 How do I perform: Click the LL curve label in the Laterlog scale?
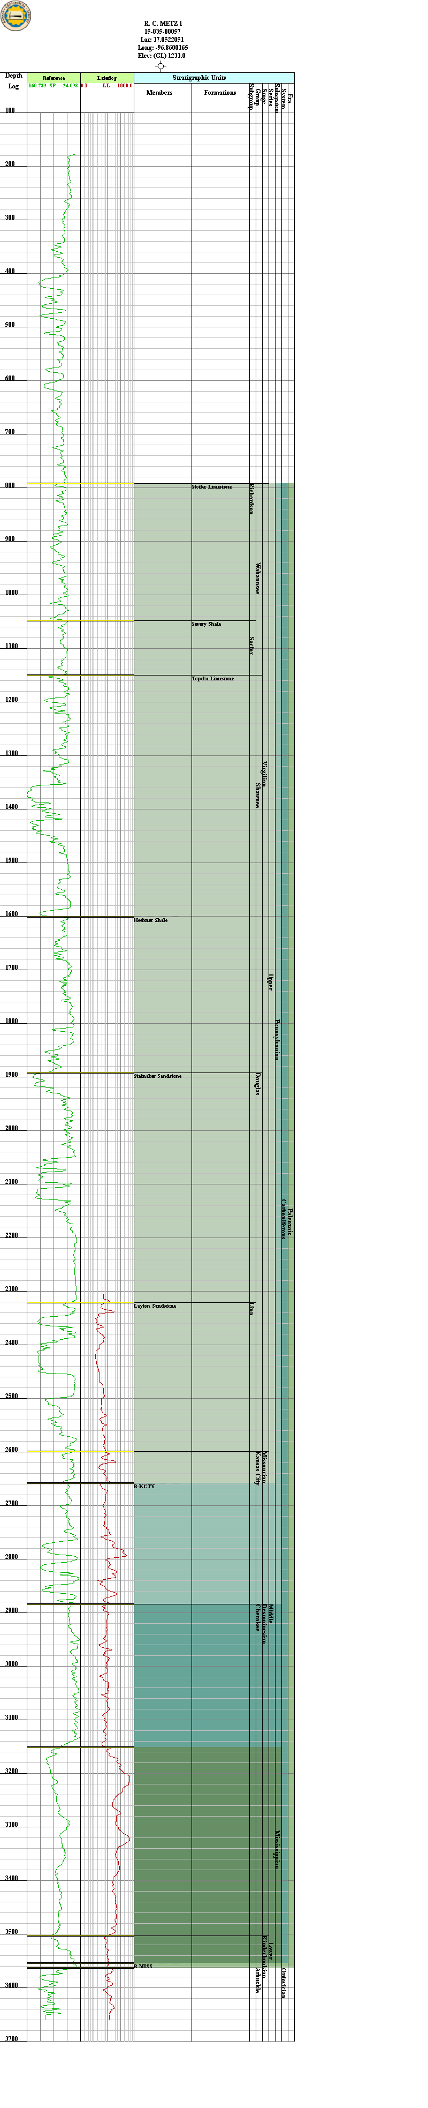pyautogui.click(x=106, y=85)
